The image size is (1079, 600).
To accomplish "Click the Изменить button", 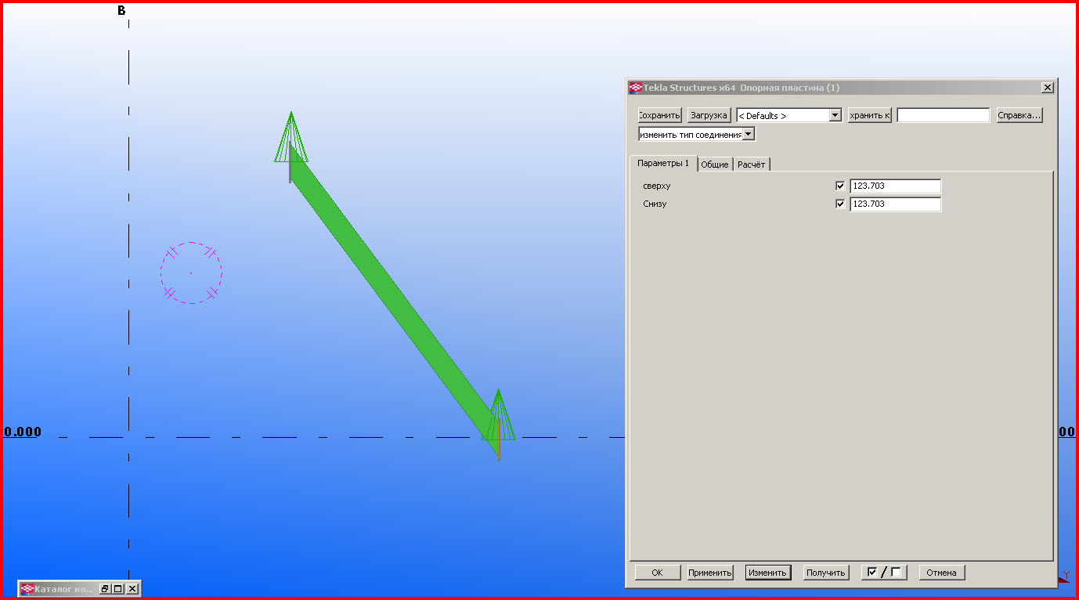I will pos(768,573).
